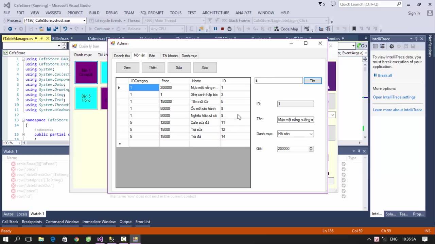Image resolution: width=435 pixels, height=244 pixels.
Task: Open IntelliTrace settings link
Action: point(394,97)
